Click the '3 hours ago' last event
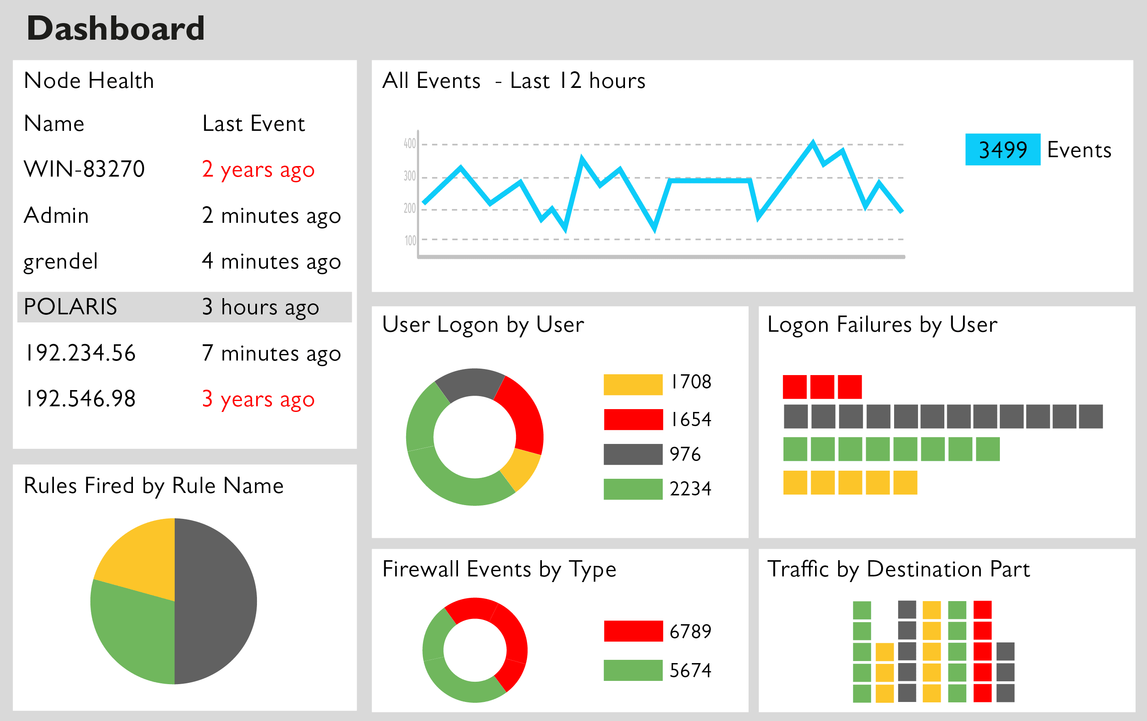This screenshot has height=721, width=1147. tap(261, 308)
